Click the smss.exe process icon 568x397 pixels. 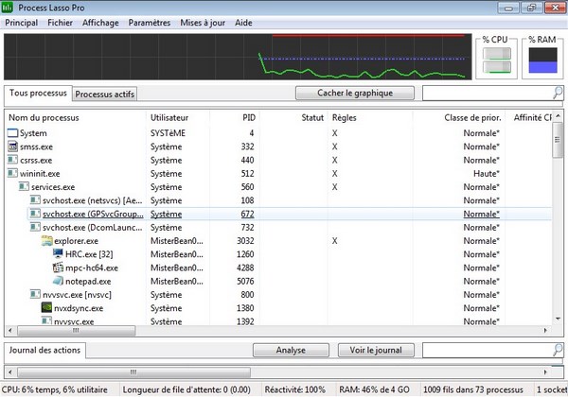[12, 147]
